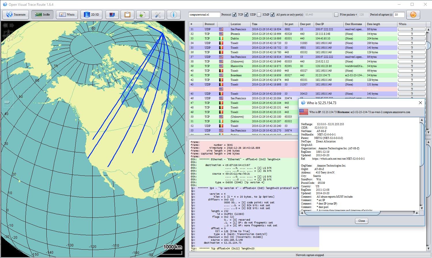Toggle the TCP protocol checkbox

coord(234,15)
